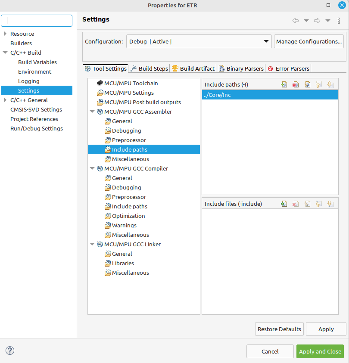Edit icon in Include files toolbar
The height and width of the screenshot is (363, 349).
click(x=307, y=204)
